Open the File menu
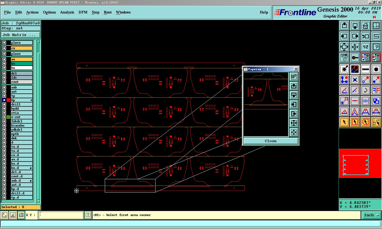Screen dimensions: 382x229 (x=7, y=12)
